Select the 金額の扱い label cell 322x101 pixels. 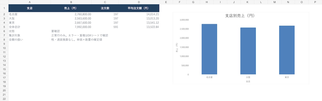(30, 40)
